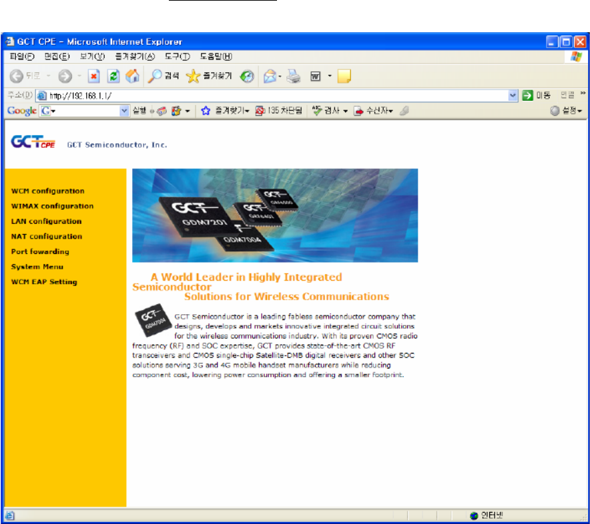This screenshot has width=590, height=524.
Task: Click the Google toolbar logo
Action: [22, 111]
